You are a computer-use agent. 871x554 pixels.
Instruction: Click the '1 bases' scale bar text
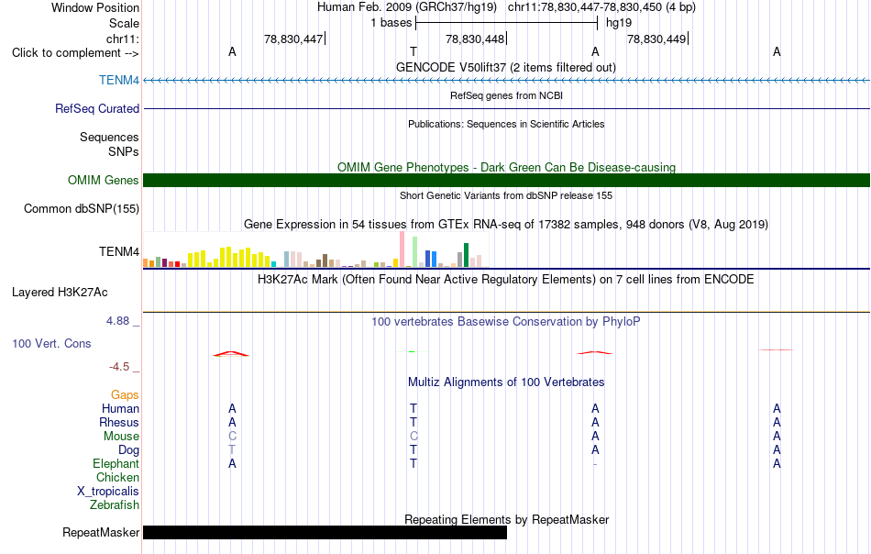click(x=391, y=23)
